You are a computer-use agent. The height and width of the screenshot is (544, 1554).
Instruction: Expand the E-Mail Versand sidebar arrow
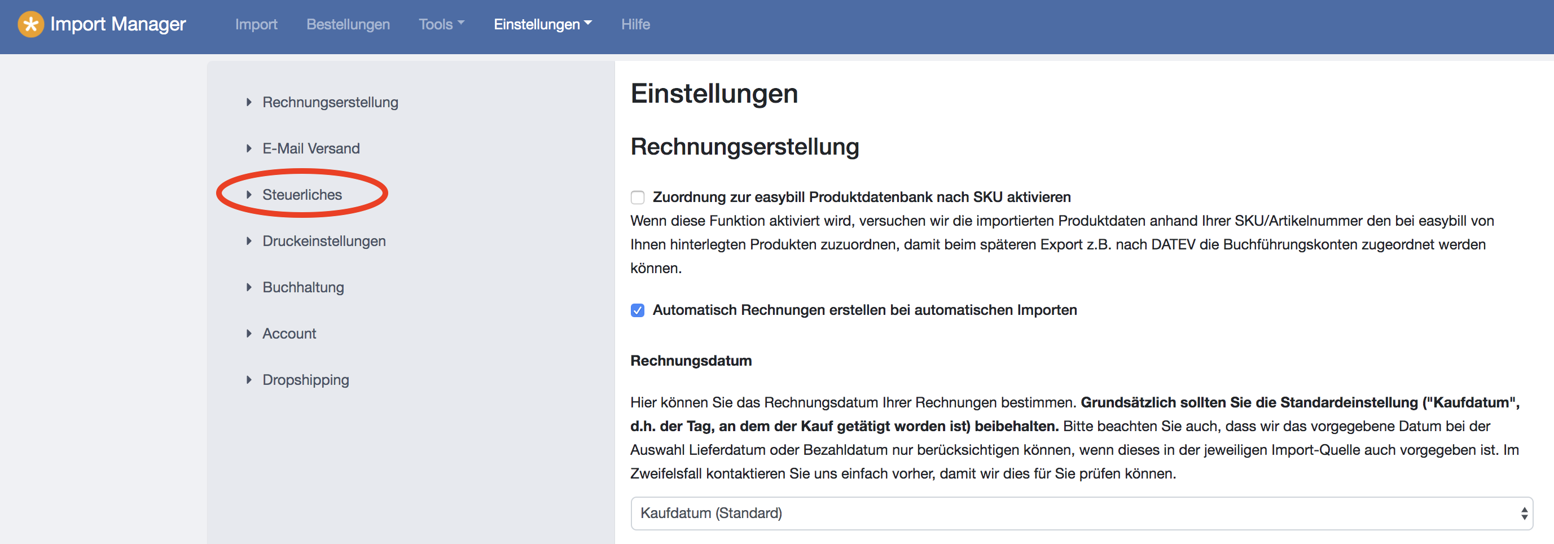(x=248, y=148)
